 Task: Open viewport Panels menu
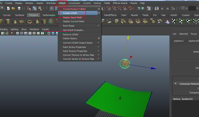coord(45,29)
